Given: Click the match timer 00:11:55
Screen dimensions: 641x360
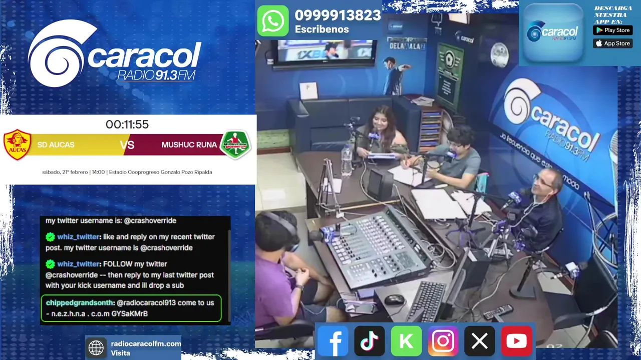Looking at the screenshot, I should point(127,124).
